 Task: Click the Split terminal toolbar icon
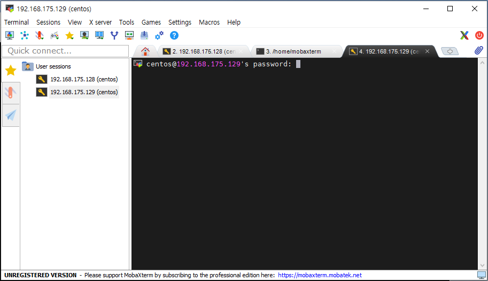[x=99, y=35]
